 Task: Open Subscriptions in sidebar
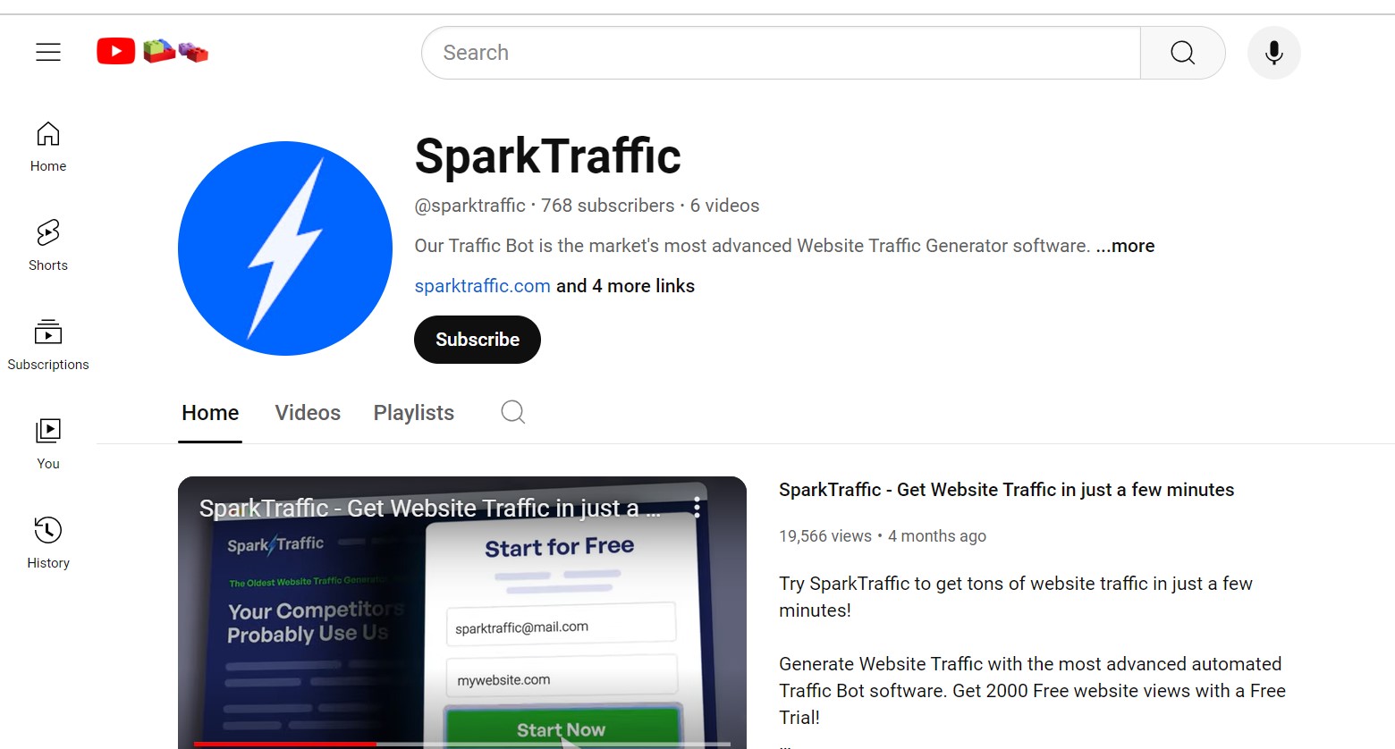[x=48, y=345]
